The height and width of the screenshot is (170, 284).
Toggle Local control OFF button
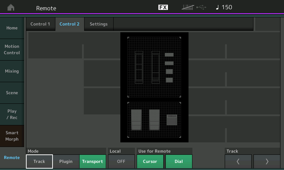121,161
